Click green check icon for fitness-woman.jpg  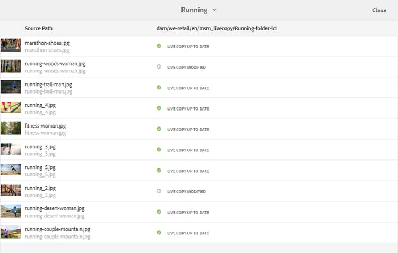coord(159,129)
